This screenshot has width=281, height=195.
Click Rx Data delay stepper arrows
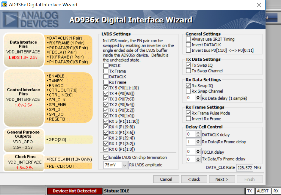(x=198, y=98)
